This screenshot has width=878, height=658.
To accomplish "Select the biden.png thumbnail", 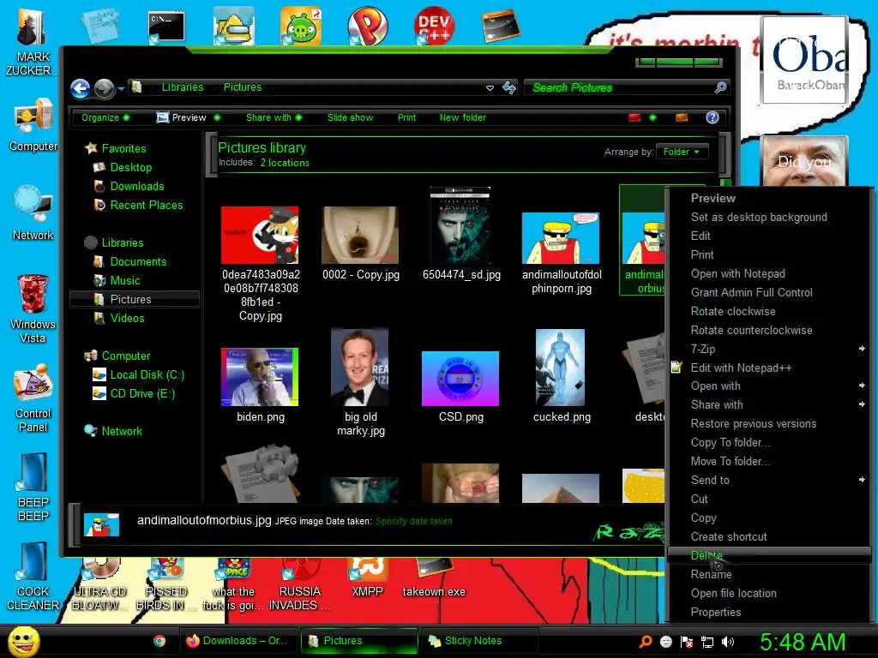I will coord(261,377).
